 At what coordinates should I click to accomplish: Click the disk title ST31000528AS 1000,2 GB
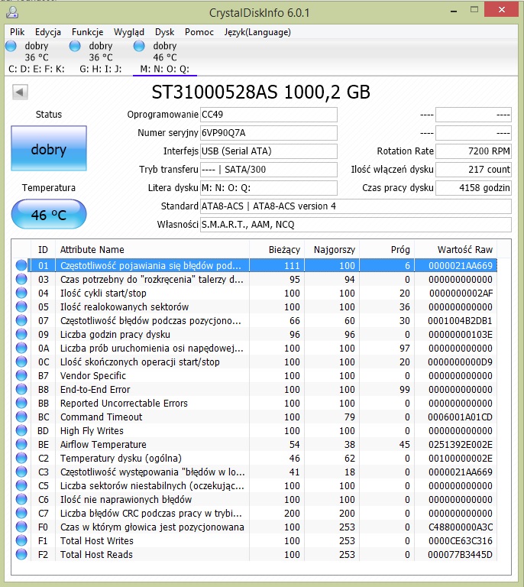point(260,92)
